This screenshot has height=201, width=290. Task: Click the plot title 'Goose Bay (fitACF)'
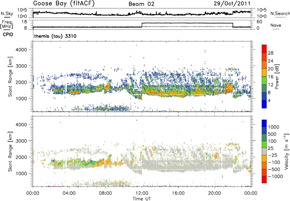[x=64, y=4]
